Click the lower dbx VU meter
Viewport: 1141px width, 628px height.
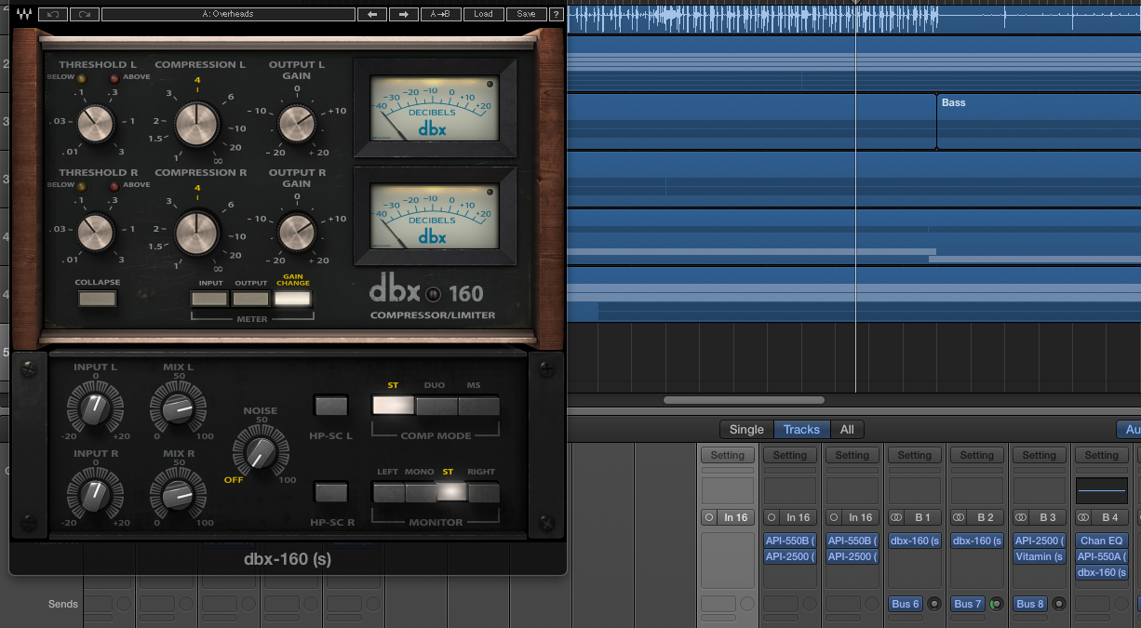(x=434, y=216)
